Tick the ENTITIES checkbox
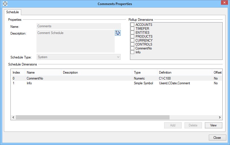230x145 pixels. pyautogui.click(x=132, y=33)
